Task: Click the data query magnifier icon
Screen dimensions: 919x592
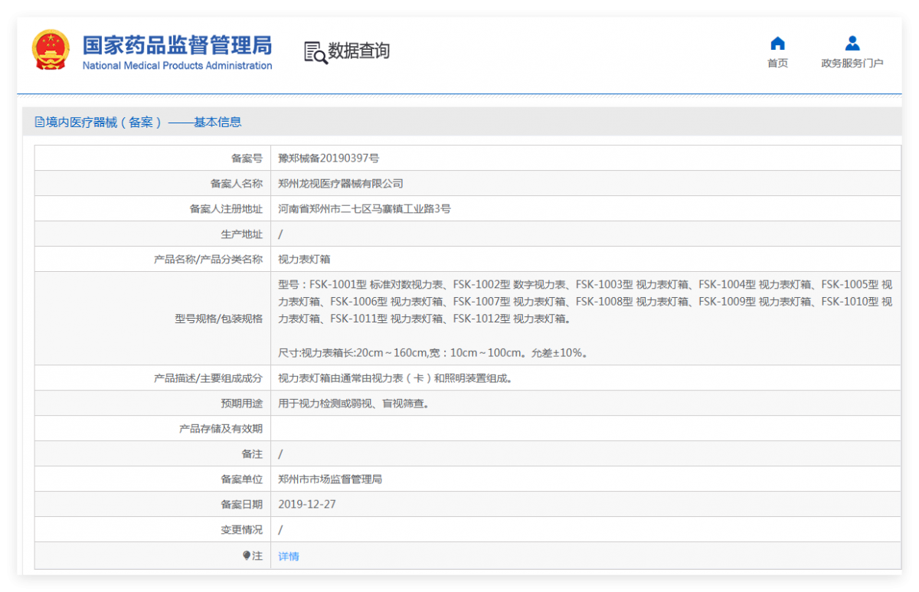Action: 316,52
